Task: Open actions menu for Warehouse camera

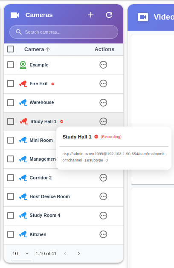Action: pyautogui.click(x=103, y=103)
